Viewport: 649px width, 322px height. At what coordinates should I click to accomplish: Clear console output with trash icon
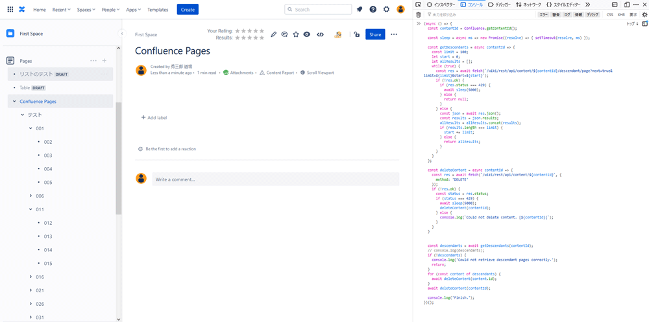[419, 14]
